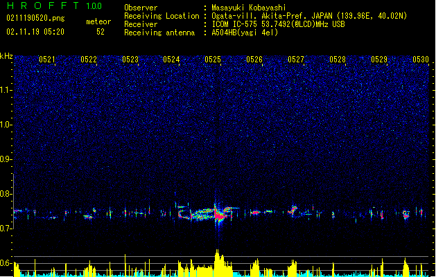This screenshot has height=277, width=436.
Task: Click the tallest yellow power peak at 0525
Action: pyautogui.click(x=217, y=262)
